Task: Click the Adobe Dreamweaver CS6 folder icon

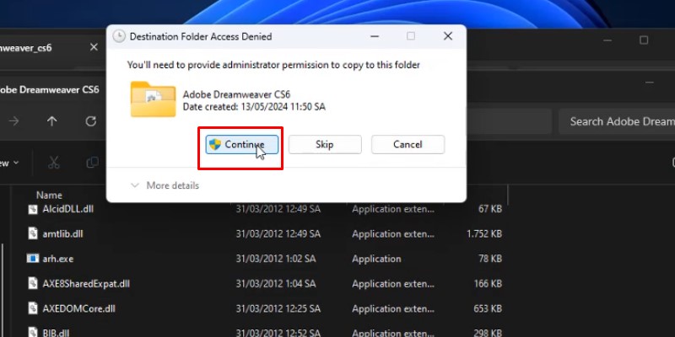Action: pos(153,99)
